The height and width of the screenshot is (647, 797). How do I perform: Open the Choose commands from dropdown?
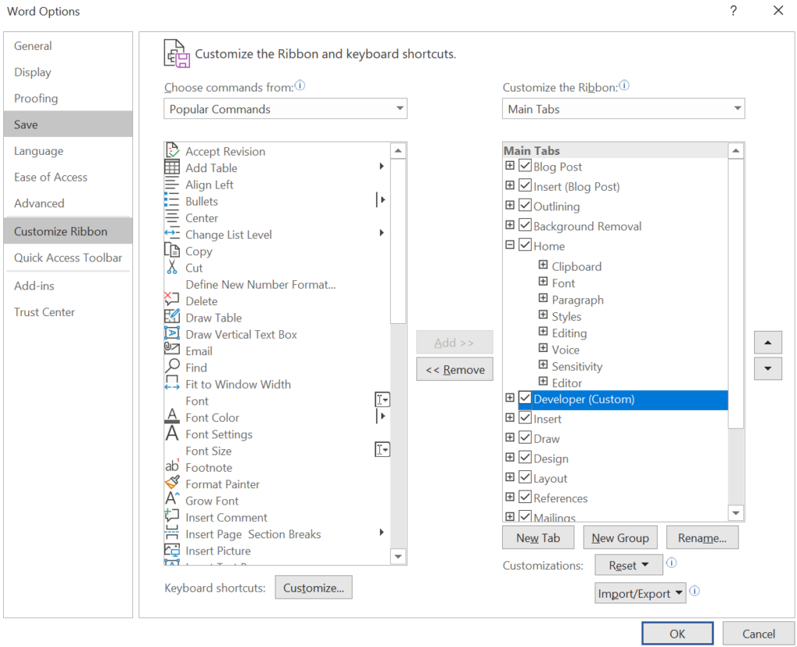pos(285,109)
